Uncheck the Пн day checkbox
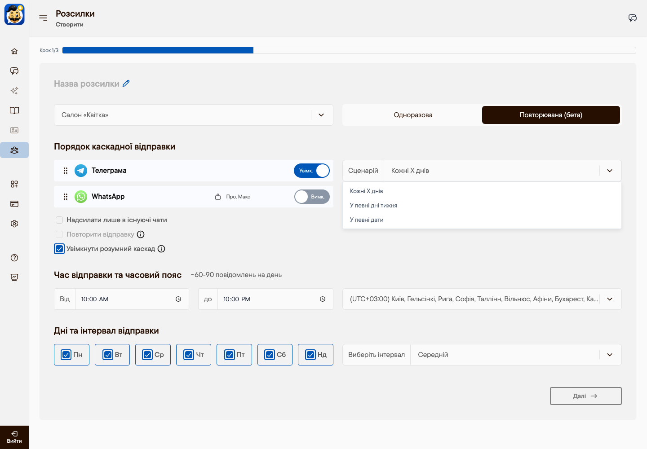Image resolution: width=647 pixels, height=449 pixels. tap(66, 355)
